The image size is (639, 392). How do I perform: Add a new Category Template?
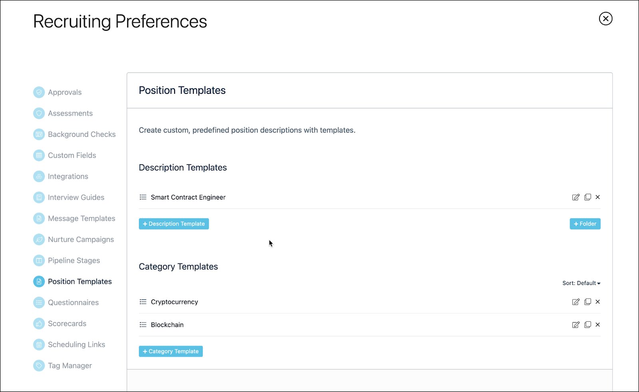(171, 351)
